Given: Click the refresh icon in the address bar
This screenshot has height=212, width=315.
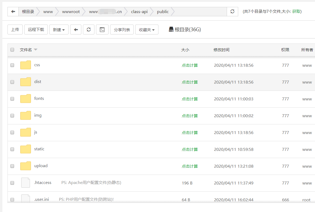Looking at the screenshot, I should (232, 11).
